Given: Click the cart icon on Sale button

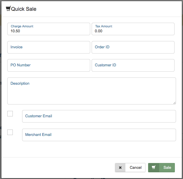Looking at the screenshot, I should tap(154, 168).
